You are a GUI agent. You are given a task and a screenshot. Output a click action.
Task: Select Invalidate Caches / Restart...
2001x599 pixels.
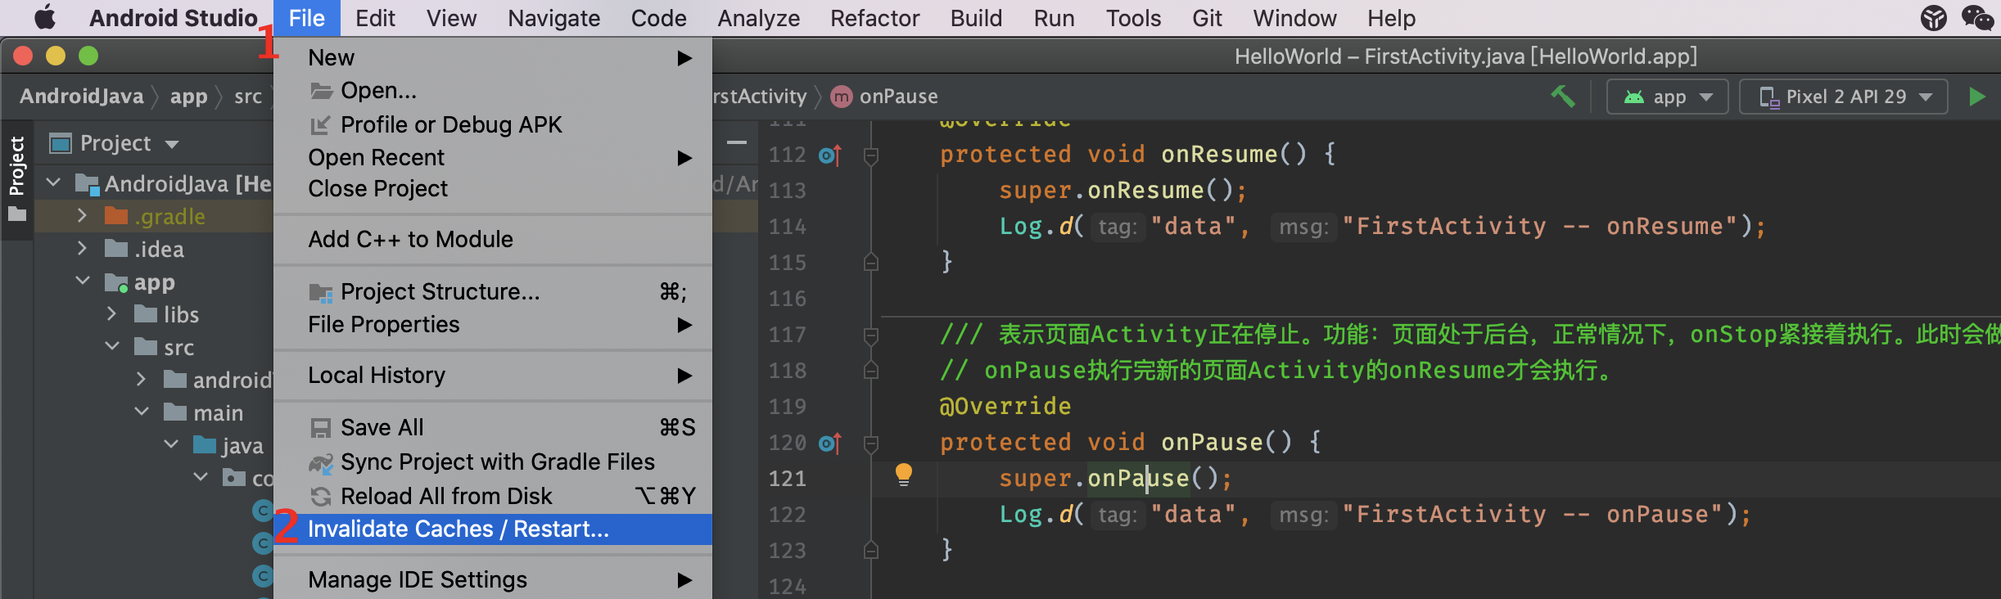coord(493,529)
